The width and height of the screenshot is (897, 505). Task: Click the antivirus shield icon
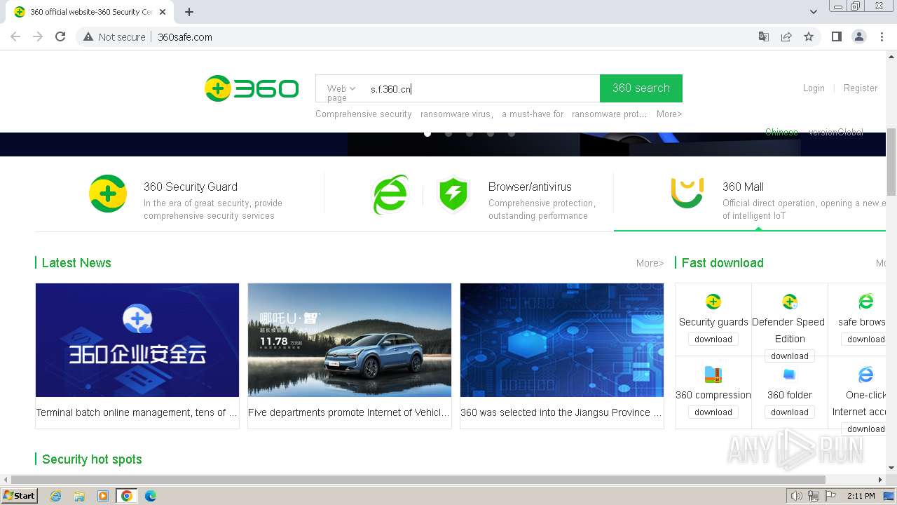(x=453, y=194)
